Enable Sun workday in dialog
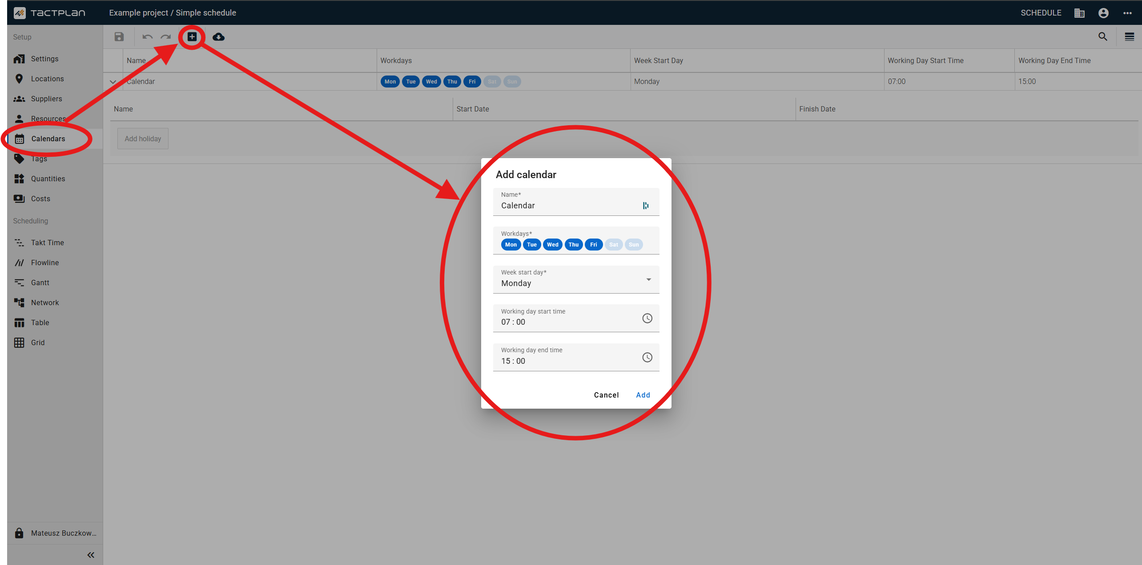 point(634,245)
